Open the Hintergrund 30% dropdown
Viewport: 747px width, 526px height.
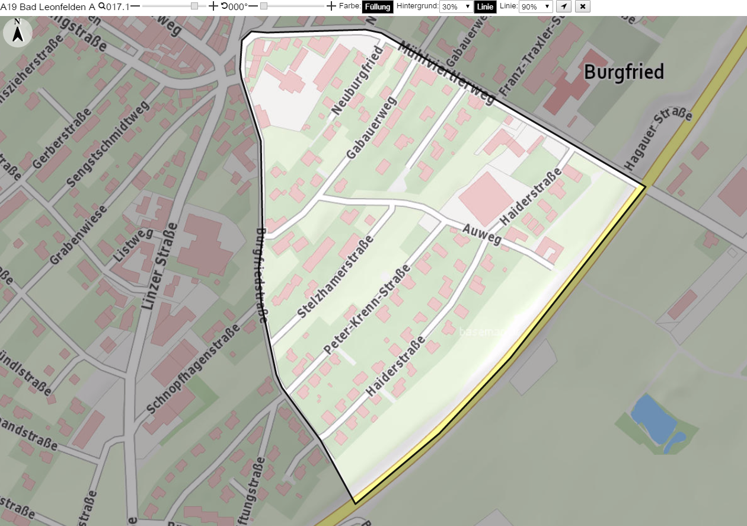click(x=456, y=7)
